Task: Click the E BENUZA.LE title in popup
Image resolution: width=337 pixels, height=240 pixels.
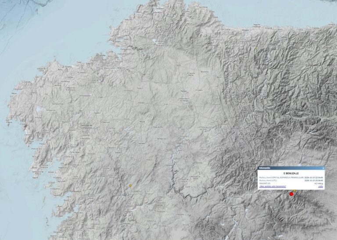Action: pyautogui.click(x=291, y=173)
